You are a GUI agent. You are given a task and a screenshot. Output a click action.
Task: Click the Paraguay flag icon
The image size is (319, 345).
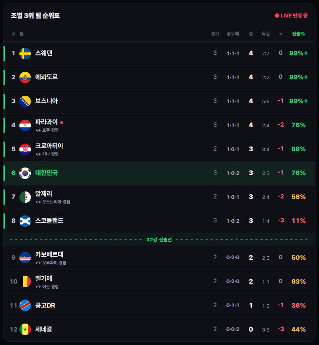(25, 125)
